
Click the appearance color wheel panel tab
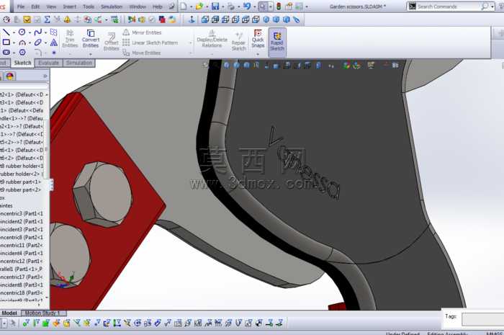[x=10, y=76]
